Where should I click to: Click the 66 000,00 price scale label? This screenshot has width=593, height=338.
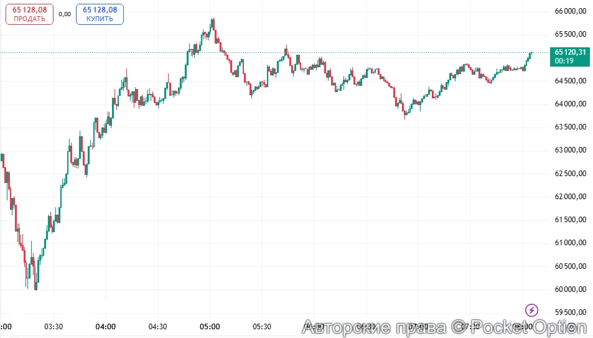coord(571,11)
